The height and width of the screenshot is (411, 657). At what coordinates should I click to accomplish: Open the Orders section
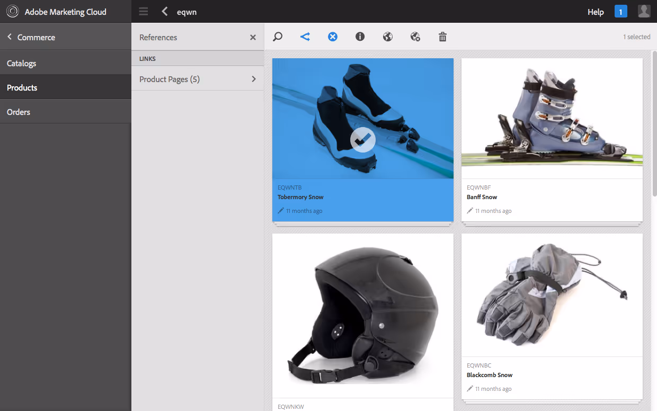click(18, 112)
